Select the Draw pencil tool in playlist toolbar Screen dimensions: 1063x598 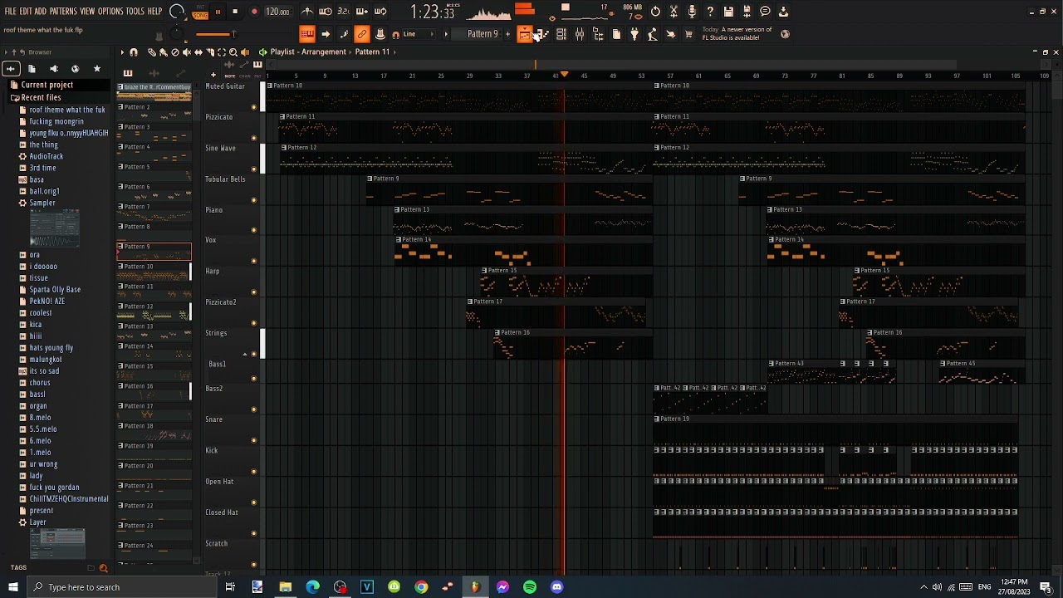pos(152,51)
